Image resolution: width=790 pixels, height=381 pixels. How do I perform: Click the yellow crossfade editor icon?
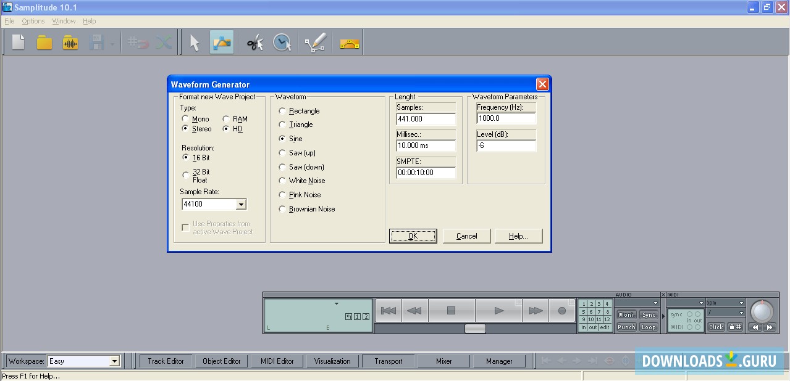(348, 42)
